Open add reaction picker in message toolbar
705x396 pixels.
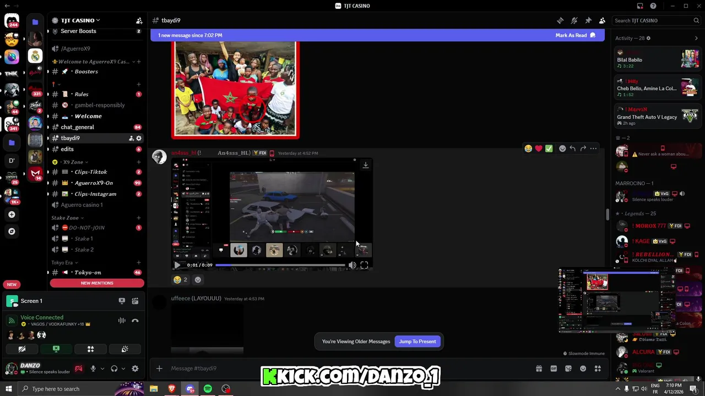(x=562, y=148)
